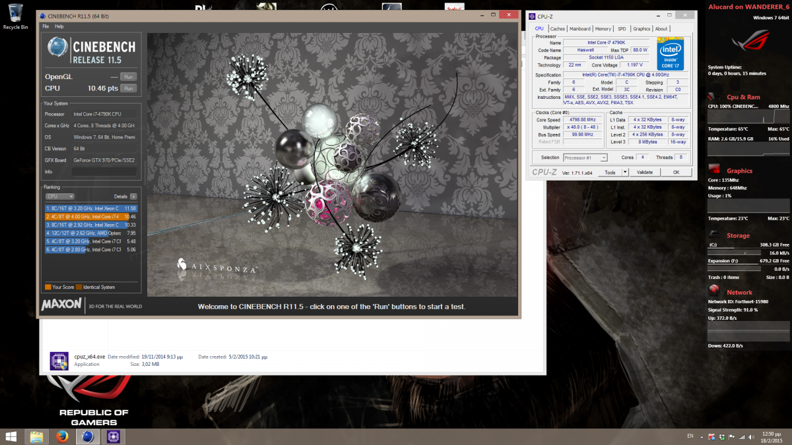
Task: Click the Network gadget globe icon
Action: [714, 291]
